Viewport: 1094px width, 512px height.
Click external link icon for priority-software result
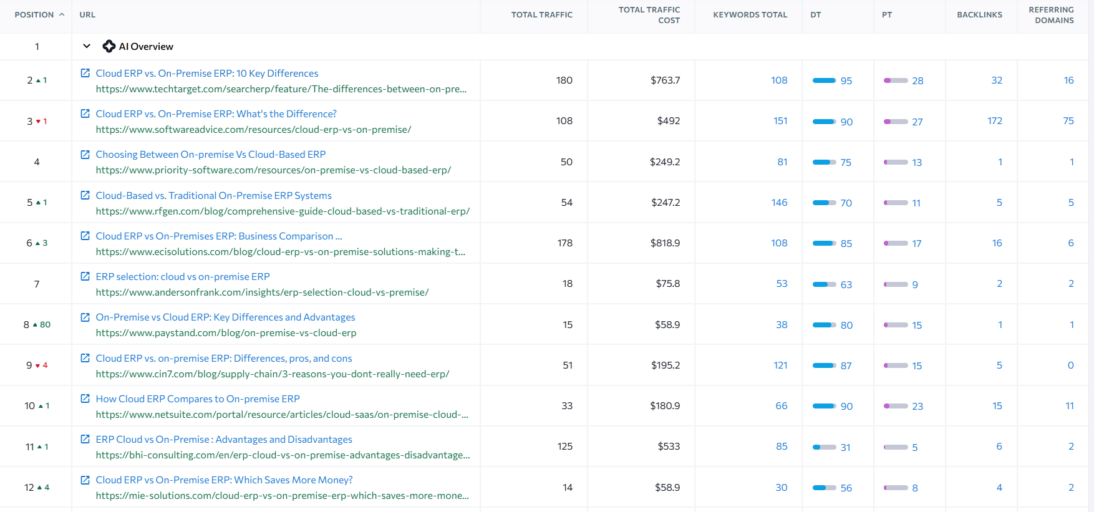pos(85,154)
